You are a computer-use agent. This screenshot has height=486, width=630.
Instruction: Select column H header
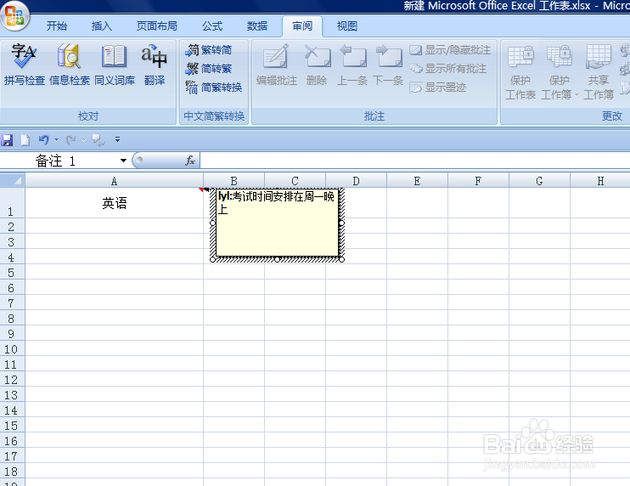(600, 181)
